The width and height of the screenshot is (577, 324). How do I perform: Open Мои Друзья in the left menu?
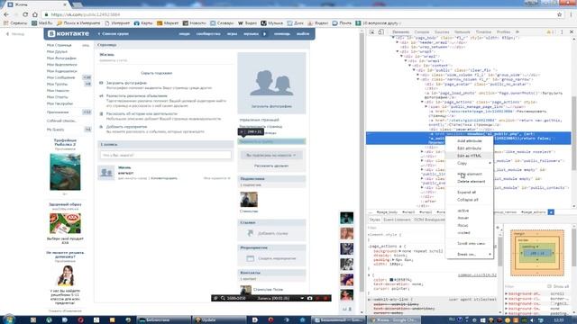pos(57,51)
